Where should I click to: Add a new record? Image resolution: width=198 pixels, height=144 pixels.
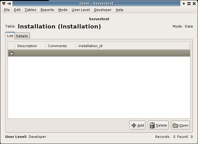pos(137,125)
